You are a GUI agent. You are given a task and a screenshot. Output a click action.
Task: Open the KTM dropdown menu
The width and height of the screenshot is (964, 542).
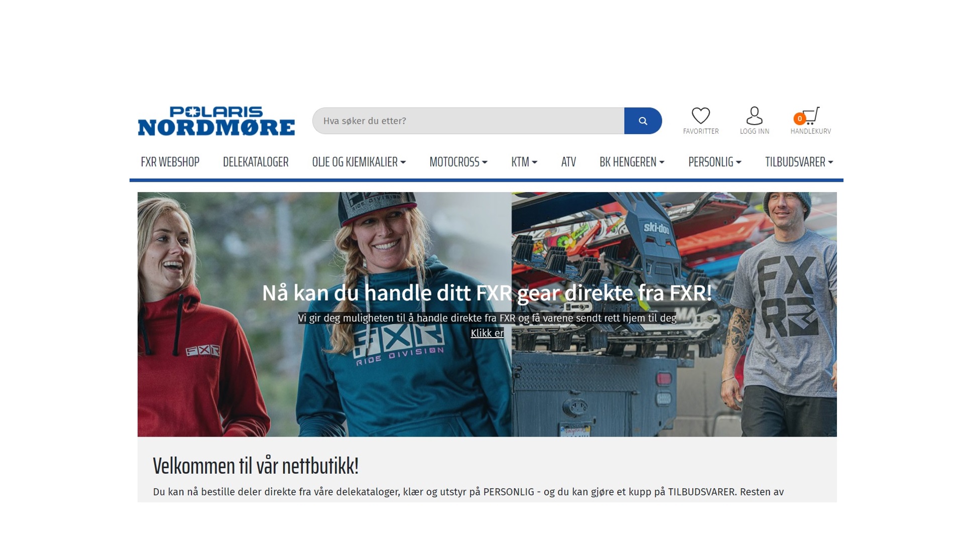click(x=524, y=162)
